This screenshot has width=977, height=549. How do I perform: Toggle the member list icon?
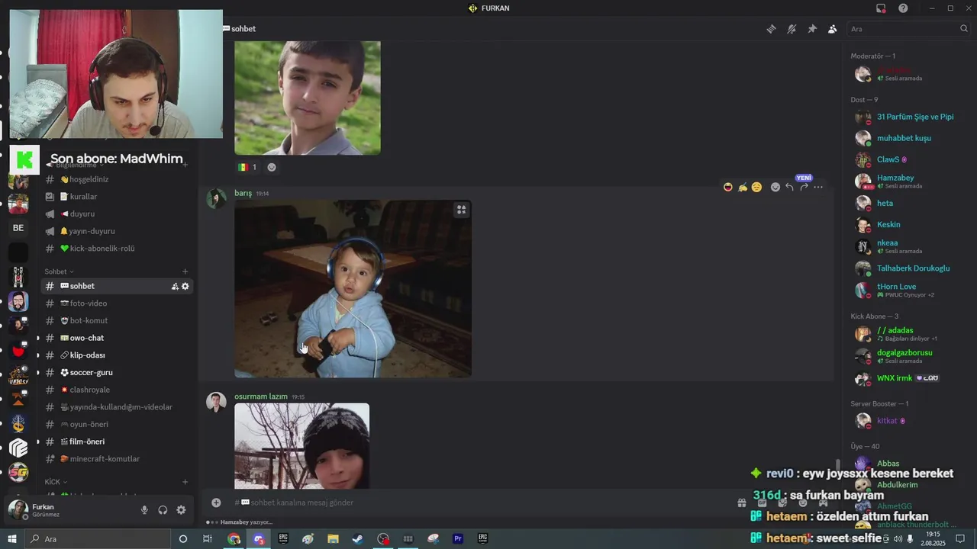pos(833,29)
